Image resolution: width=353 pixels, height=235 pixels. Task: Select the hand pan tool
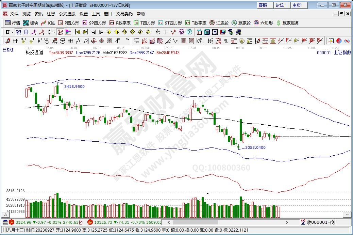tap(158, 32)
